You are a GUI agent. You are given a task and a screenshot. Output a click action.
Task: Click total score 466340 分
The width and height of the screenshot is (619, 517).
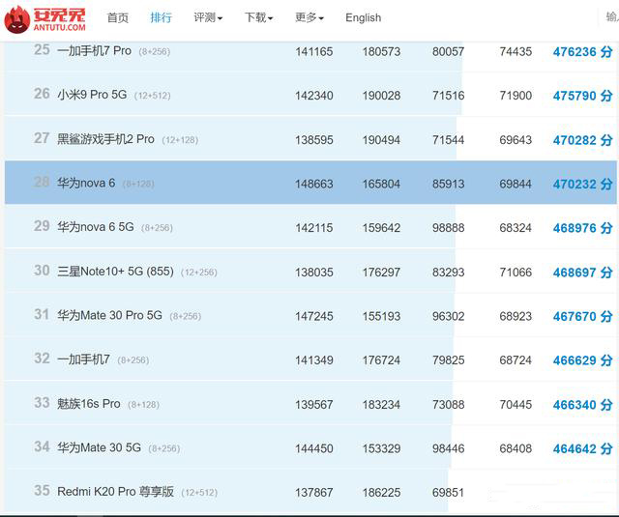tap(582, 405)
